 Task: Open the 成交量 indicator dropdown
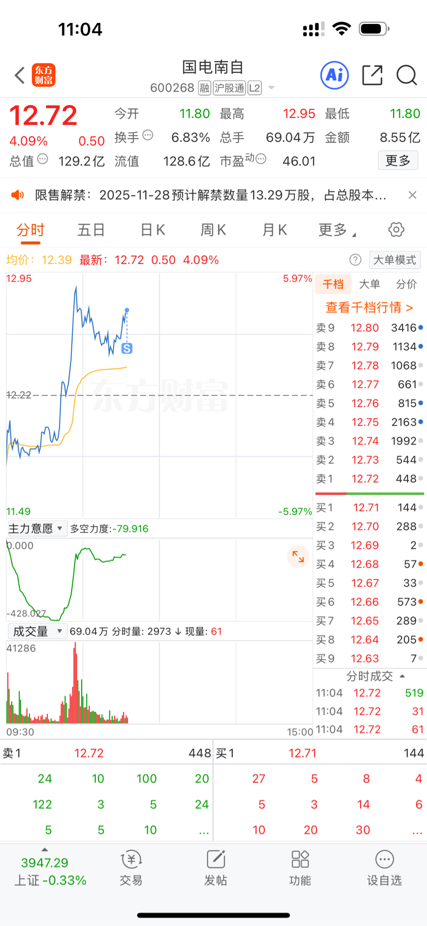tap(36, 631)
